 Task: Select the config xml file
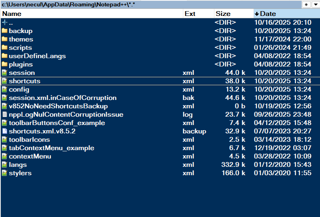pyautogui.click(x=19, y=89)
